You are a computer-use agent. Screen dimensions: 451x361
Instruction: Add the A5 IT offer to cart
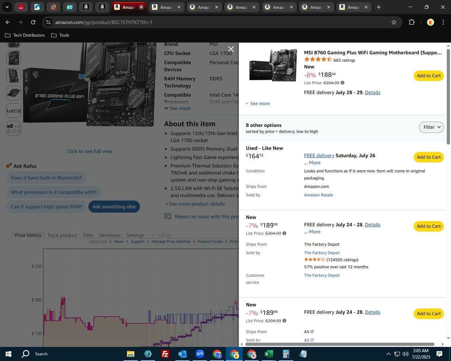(428, 313)
